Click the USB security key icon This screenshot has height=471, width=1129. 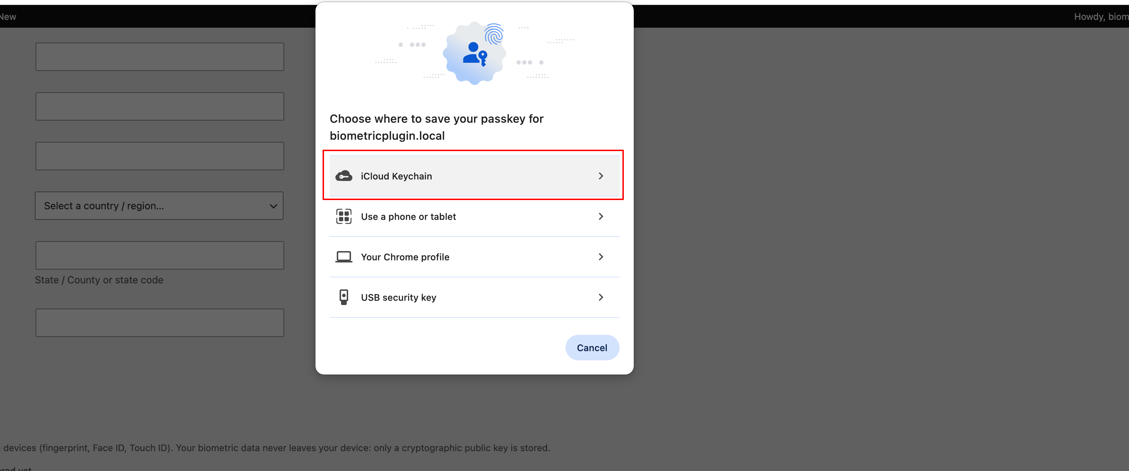[x=344, y=297]
